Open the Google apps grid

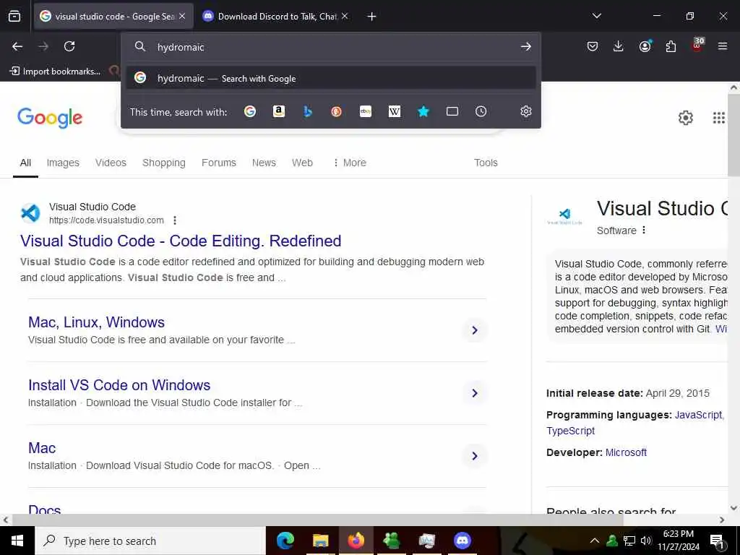click(719, 118)
